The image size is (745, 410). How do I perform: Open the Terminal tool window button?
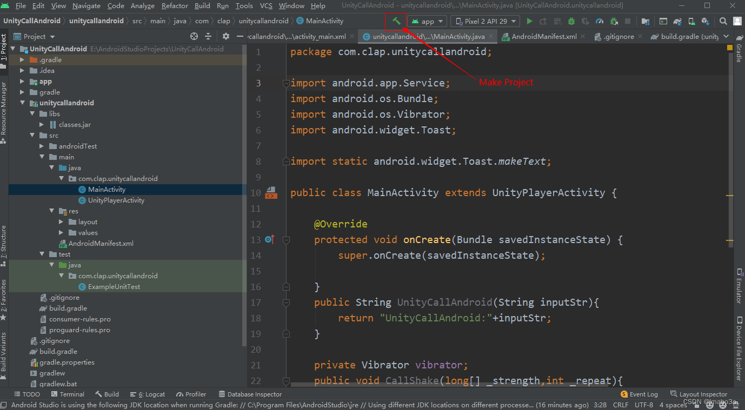coord(67,394)
